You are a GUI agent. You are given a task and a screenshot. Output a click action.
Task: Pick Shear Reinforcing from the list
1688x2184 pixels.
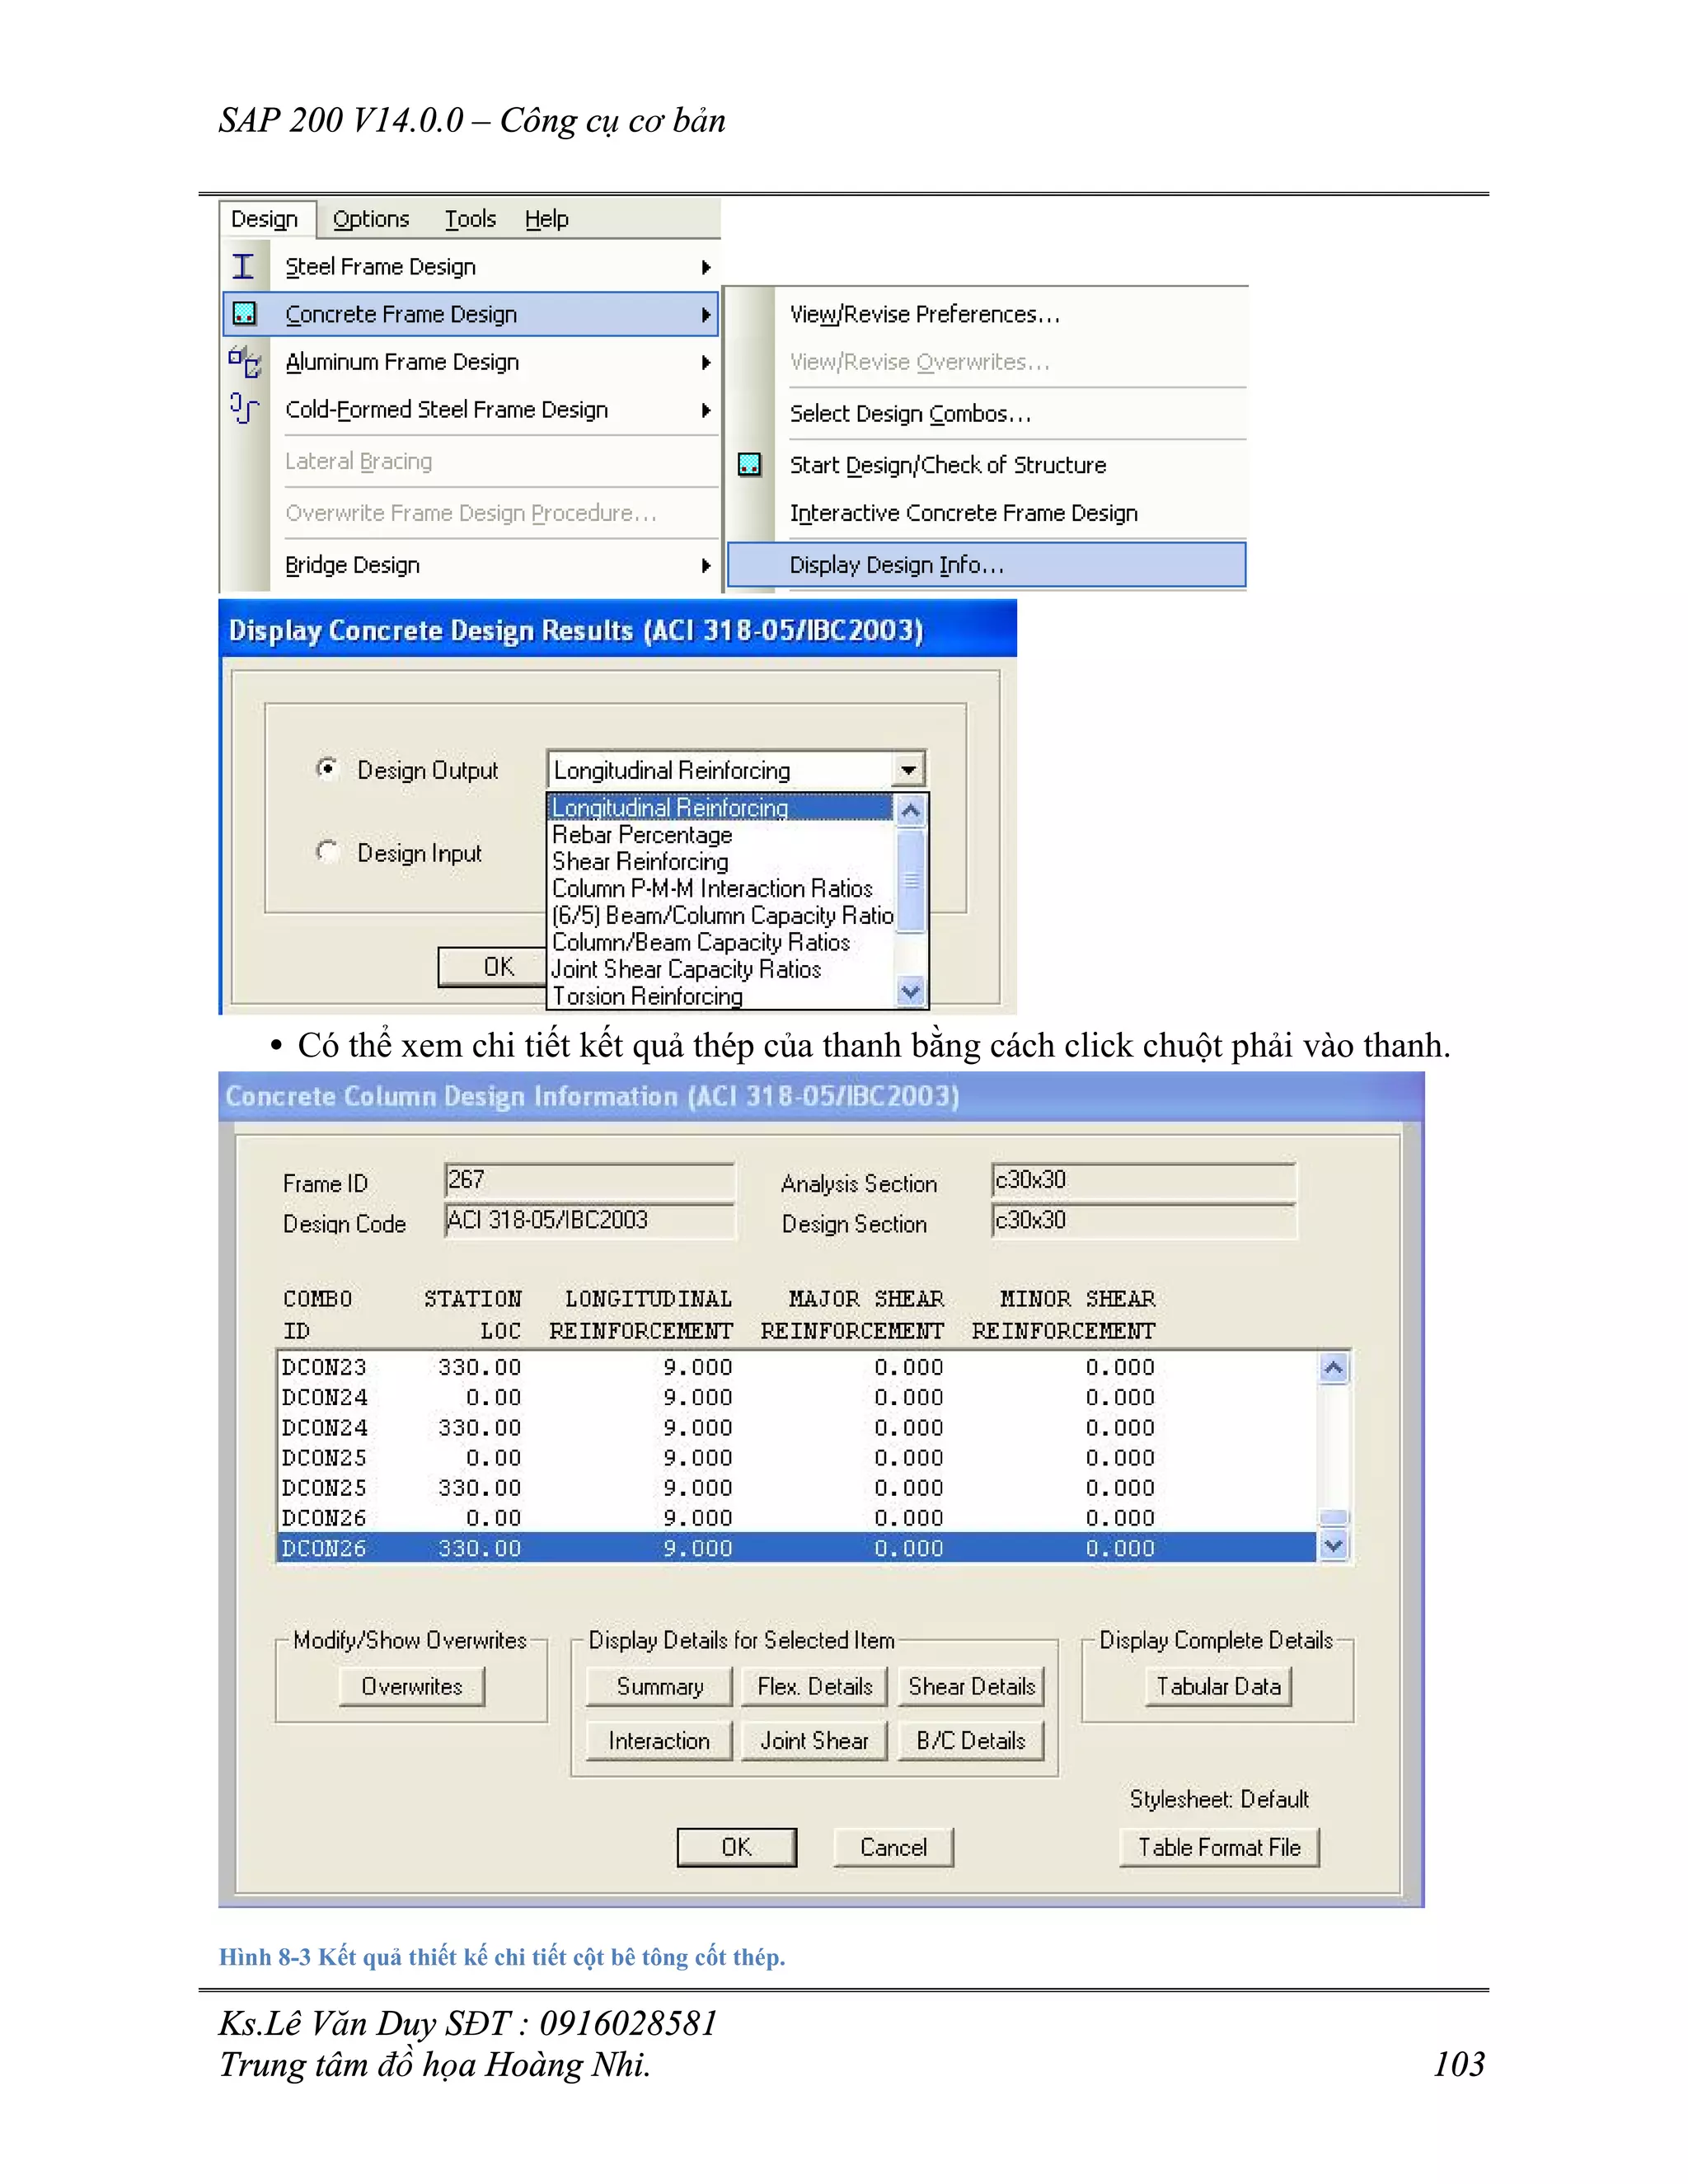point(720,862)
